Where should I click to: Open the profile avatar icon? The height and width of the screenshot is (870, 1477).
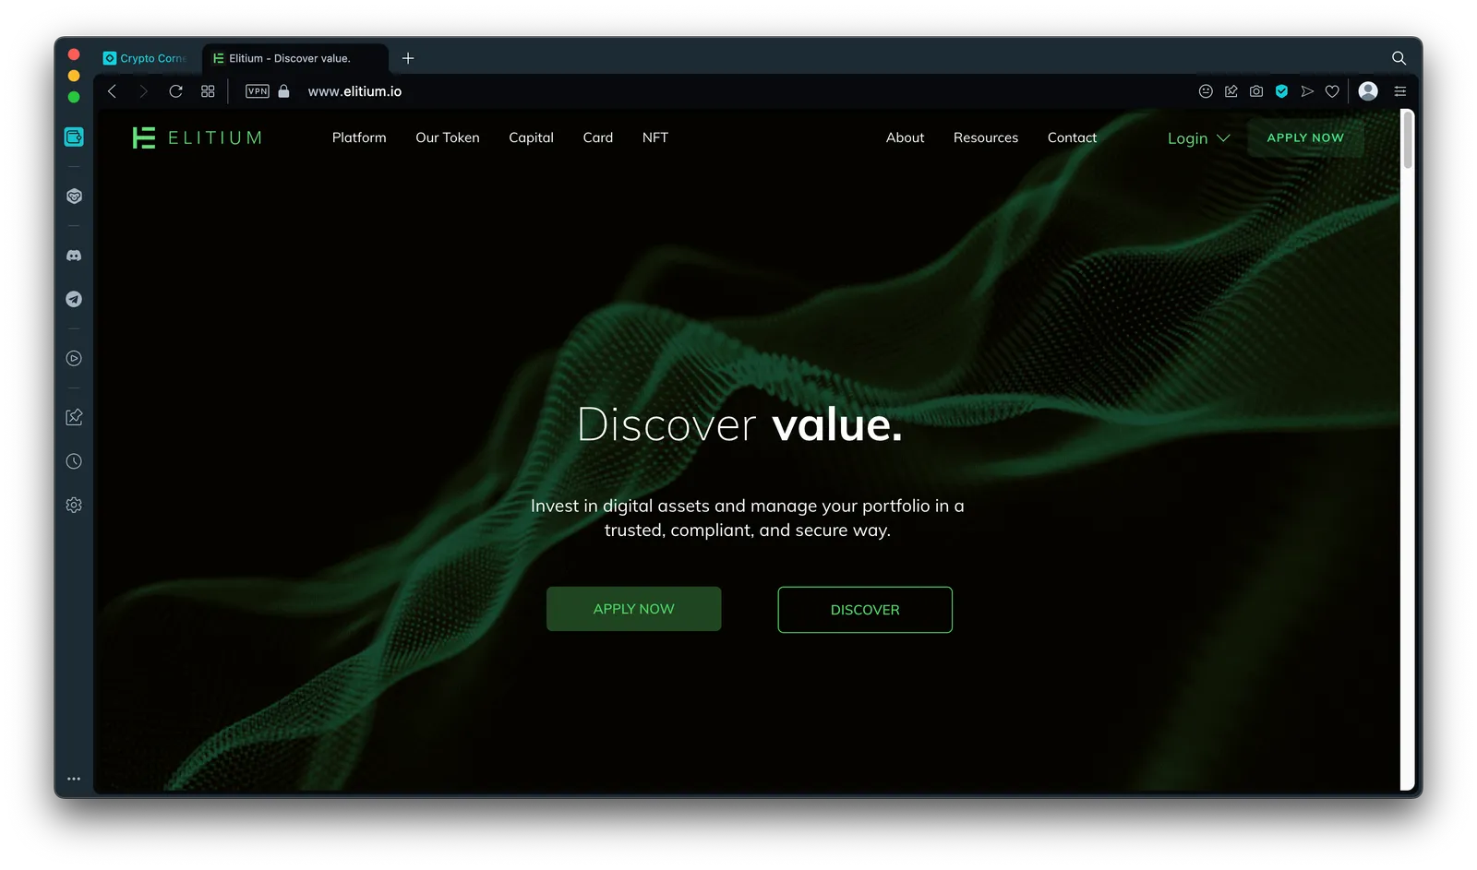click(1369, 90)
